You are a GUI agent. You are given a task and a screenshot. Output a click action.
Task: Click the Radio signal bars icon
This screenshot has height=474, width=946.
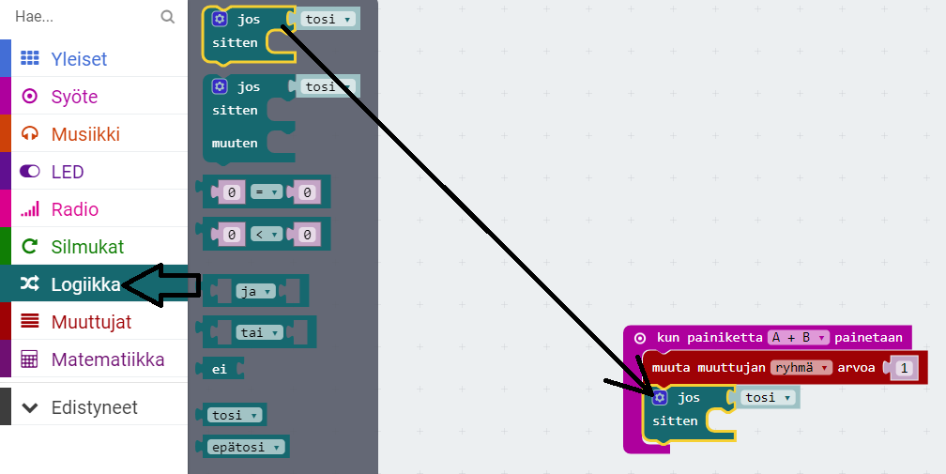click(30, 209)
